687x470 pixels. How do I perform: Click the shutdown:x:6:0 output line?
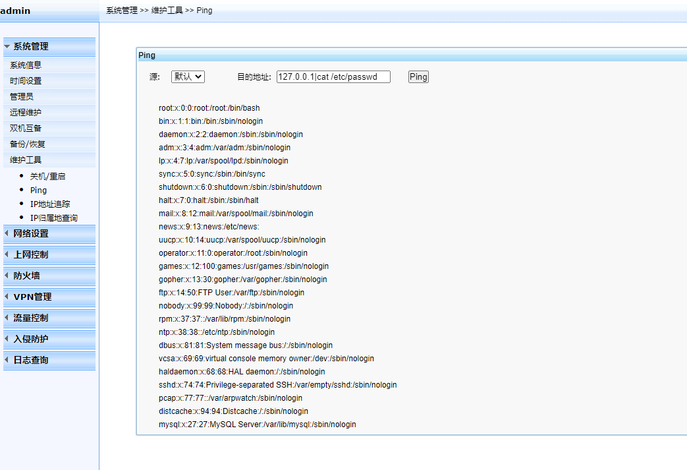240,187
